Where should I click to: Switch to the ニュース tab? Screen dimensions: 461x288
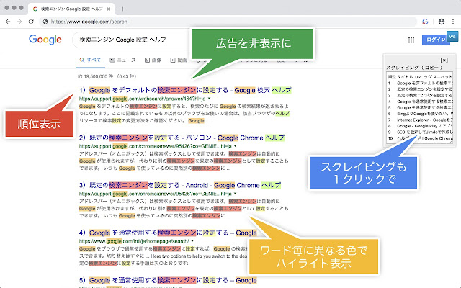click(x=122, y=60)
